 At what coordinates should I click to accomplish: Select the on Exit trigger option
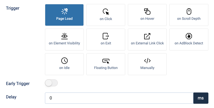[x=106, y=40]
